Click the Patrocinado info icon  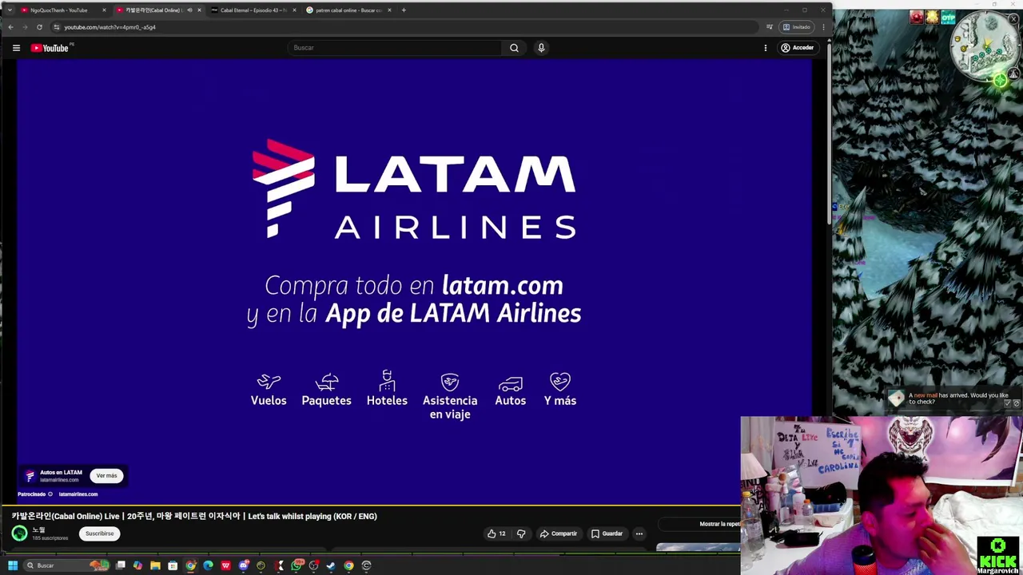coord(50,494)
